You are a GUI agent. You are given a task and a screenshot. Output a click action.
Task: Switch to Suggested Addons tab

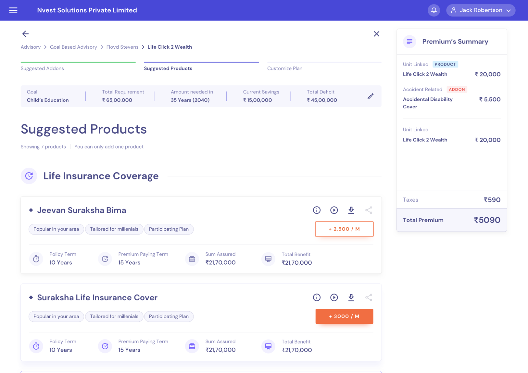pyautogui.click(x=42, y=68)
